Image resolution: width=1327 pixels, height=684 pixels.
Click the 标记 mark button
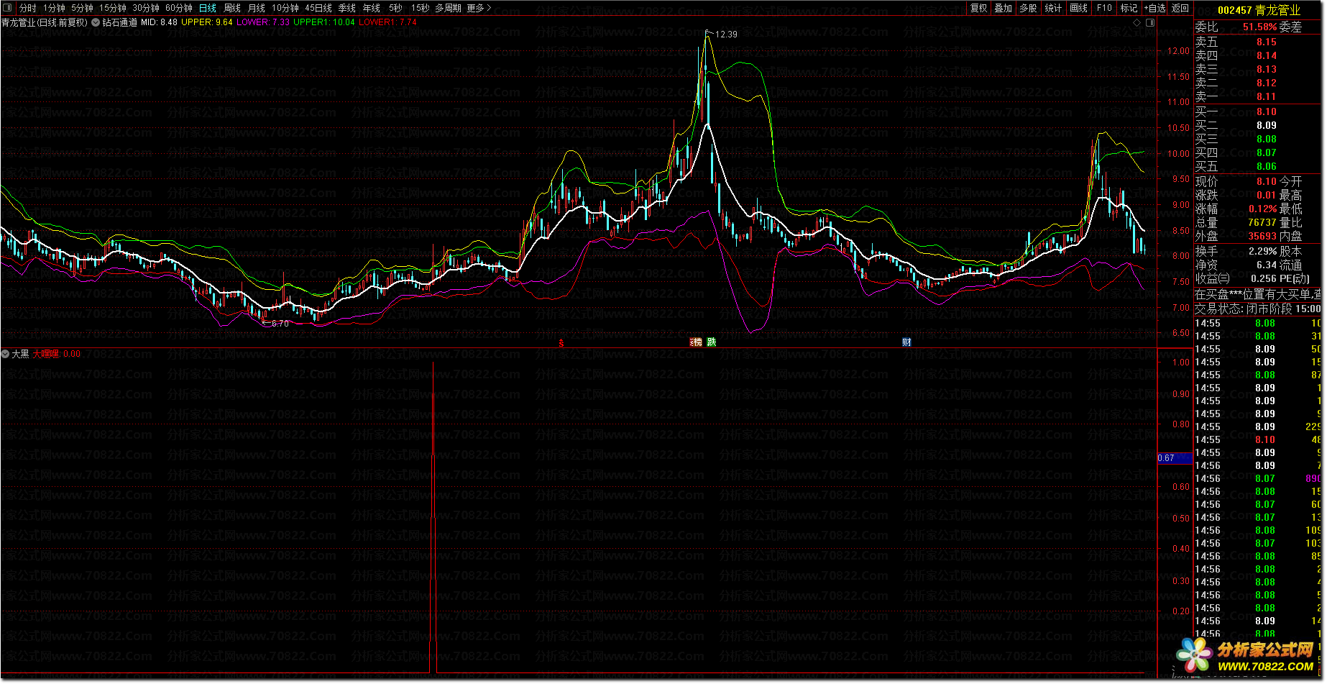(1129, 8)
